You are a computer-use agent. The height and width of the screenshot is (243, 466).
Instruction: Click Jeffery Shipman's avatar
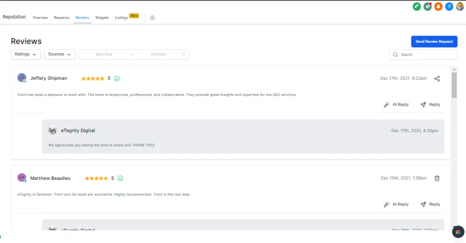[22, 78]
